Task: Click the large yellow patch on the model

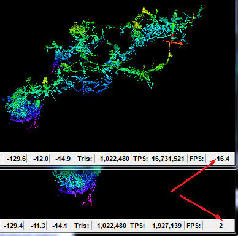Action: coord(137,25)
